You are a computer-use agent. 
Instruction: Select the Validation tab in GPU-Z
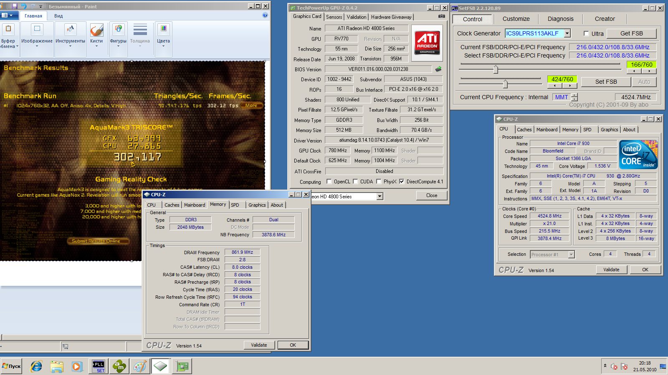(x=357, y=17)
